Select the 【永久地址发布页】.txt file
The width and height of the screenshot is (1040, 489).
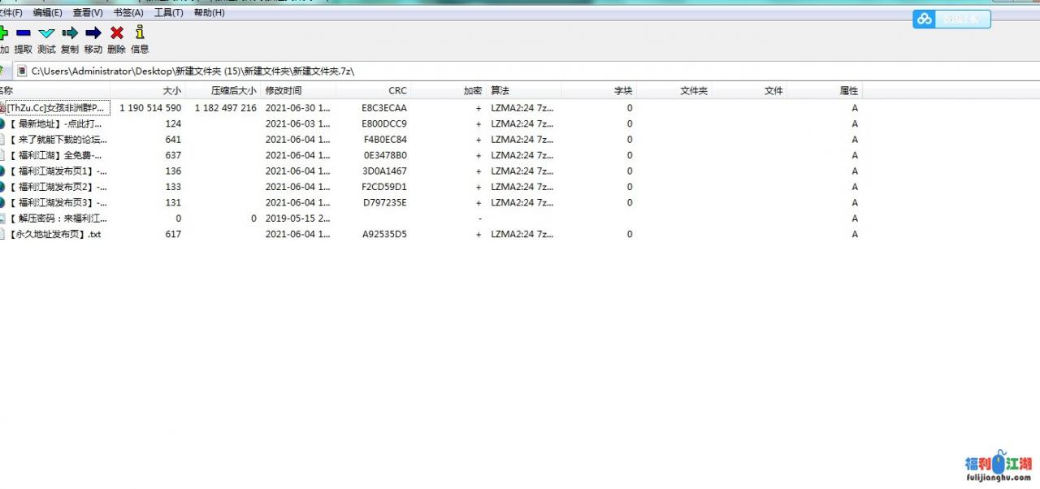pos(55,235)
